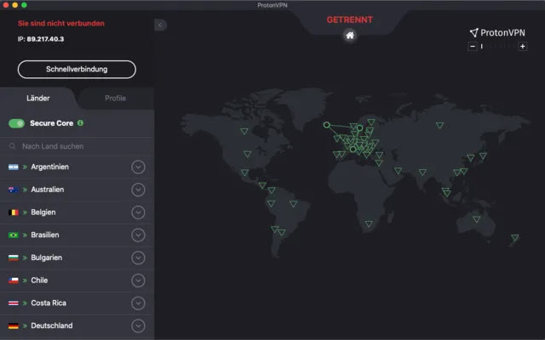Image resolution: width=545 pixels, height=340 pixels.
Task: Click the home icon under GETRENNT
Action: [350, 36]
